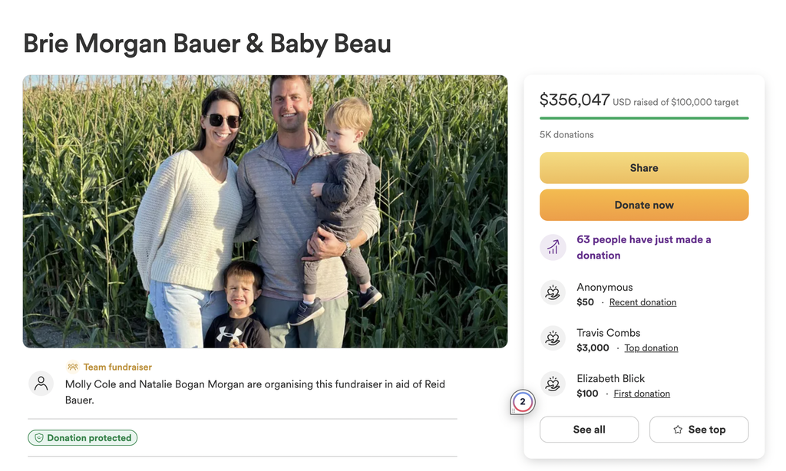Open the family fundraiser photo
The image size is (786, 471).
coord(265,212)
